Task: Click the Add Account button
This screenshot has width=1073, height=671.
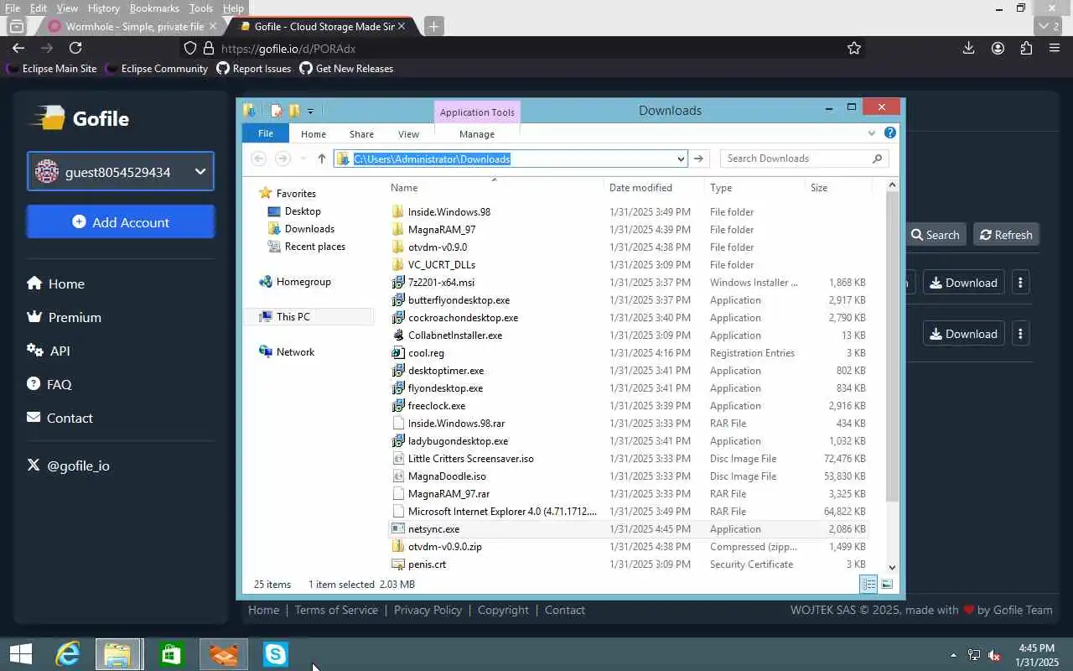Action: click(x=121, y=222)
